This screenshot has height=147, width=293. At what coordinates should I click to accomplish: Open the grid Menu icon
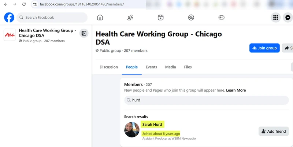(x=275, y=18)
